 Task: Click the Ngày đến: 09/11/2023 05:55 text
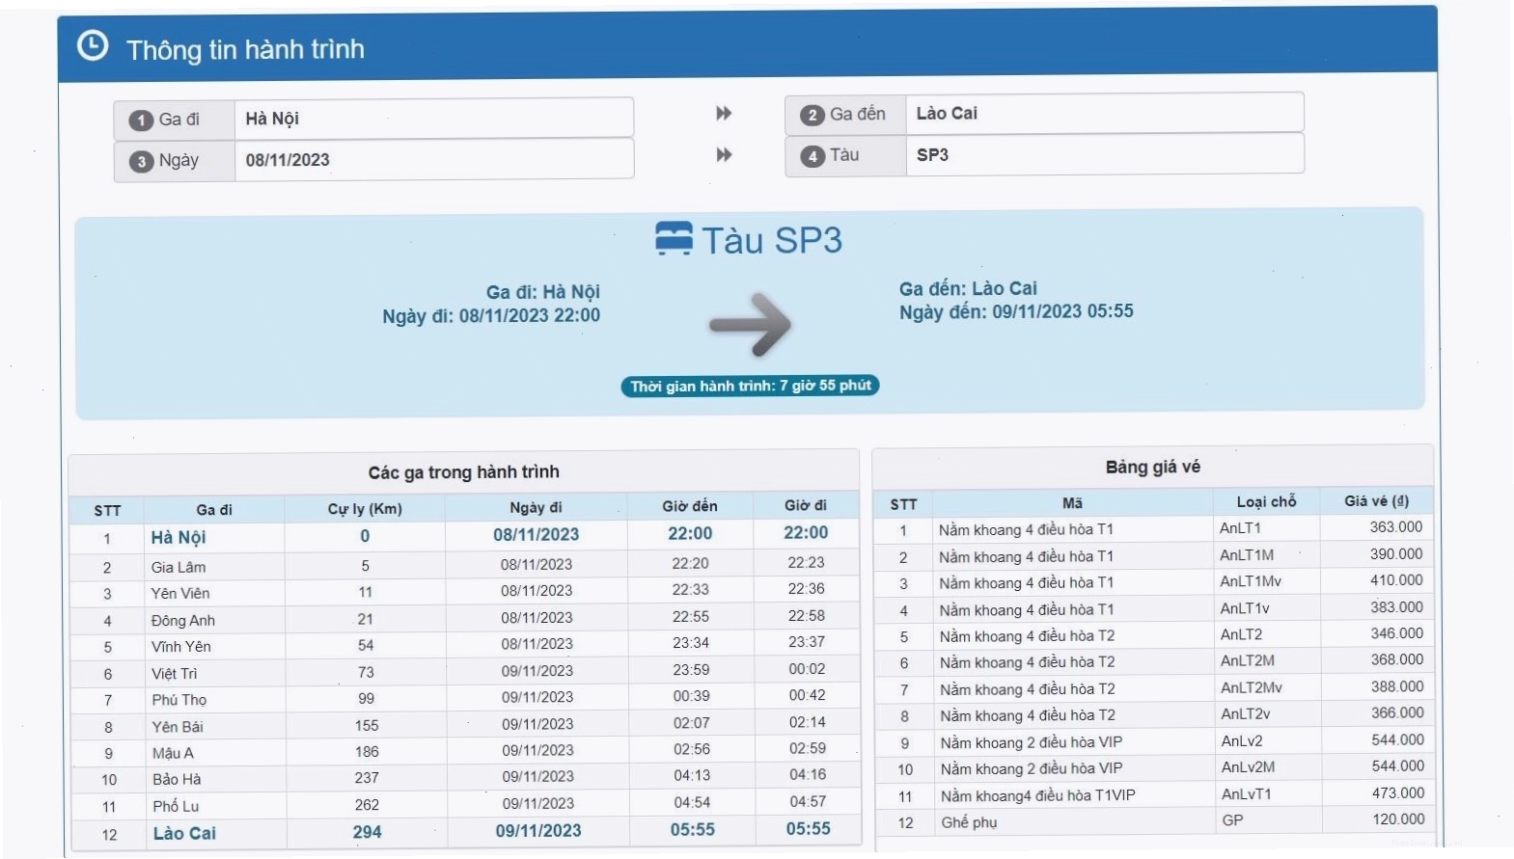pyautogui.click(x=1016, y=311)
